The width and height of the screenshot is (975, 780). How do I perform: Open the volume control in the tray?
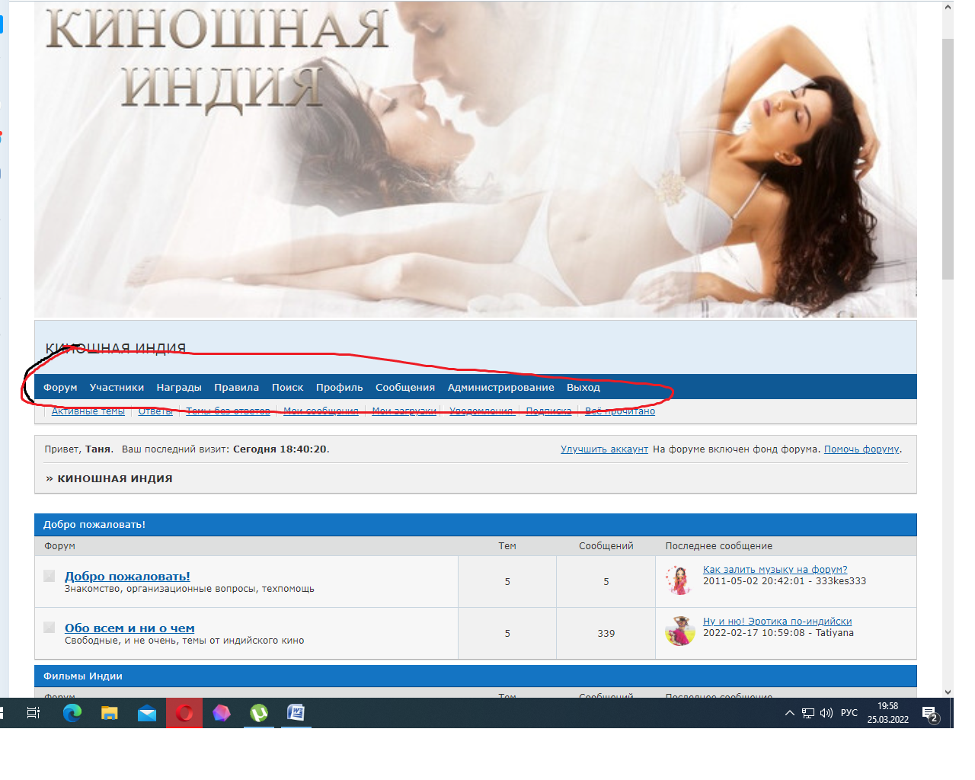[826, 713]
